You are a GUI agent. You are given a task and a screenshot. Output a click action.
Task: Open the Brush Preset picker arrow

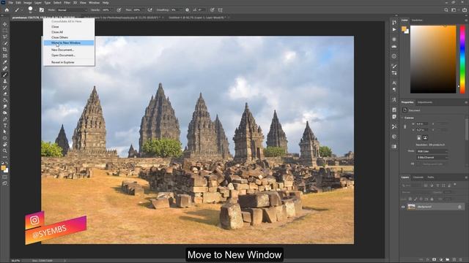click(35, 10)
